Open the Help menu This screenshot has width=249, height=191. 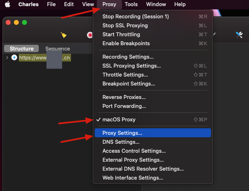[180, 4]
